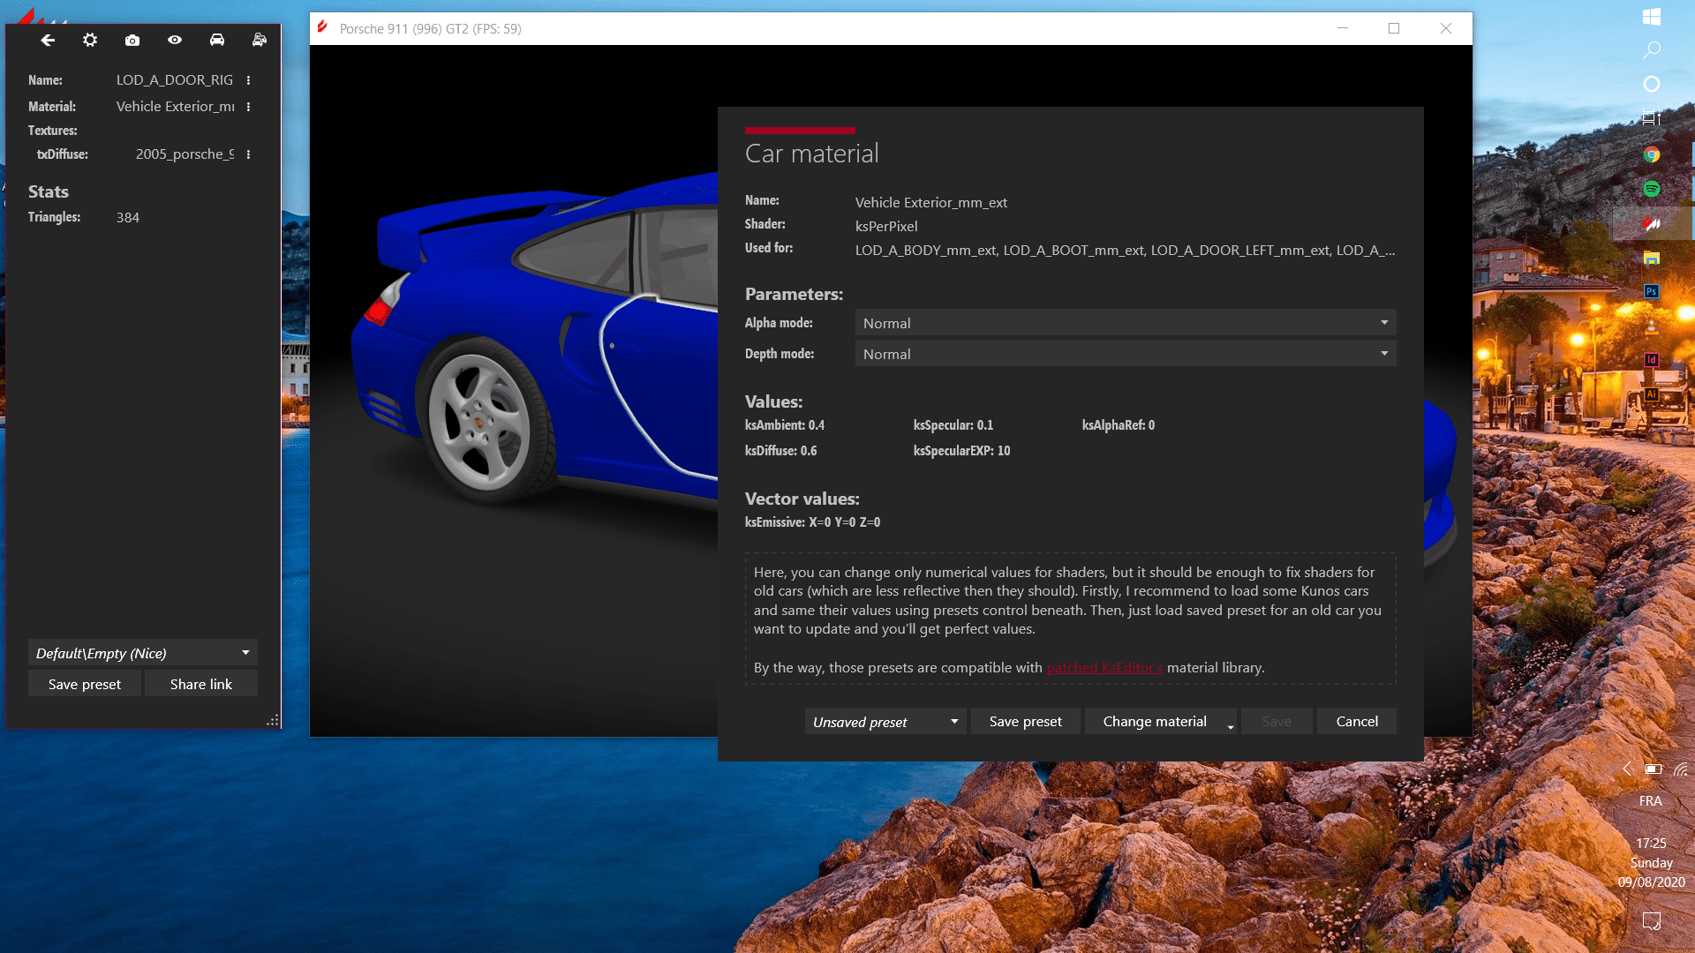Click the back arrow in the side panel
The image size is (1695, 953).
48,40
